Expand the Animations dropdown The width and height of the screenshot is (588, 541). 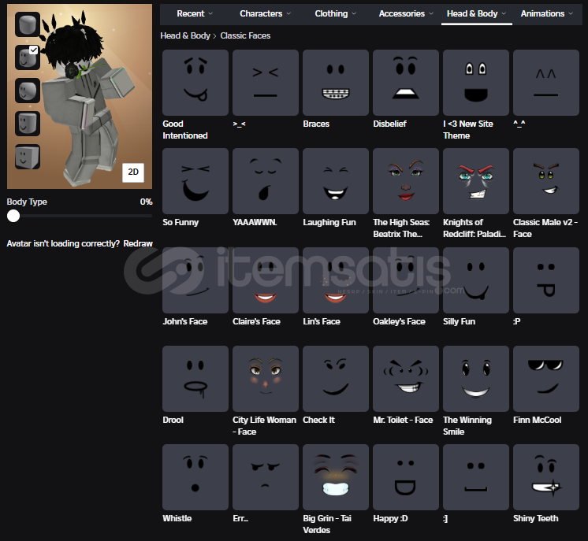point(547,14)
